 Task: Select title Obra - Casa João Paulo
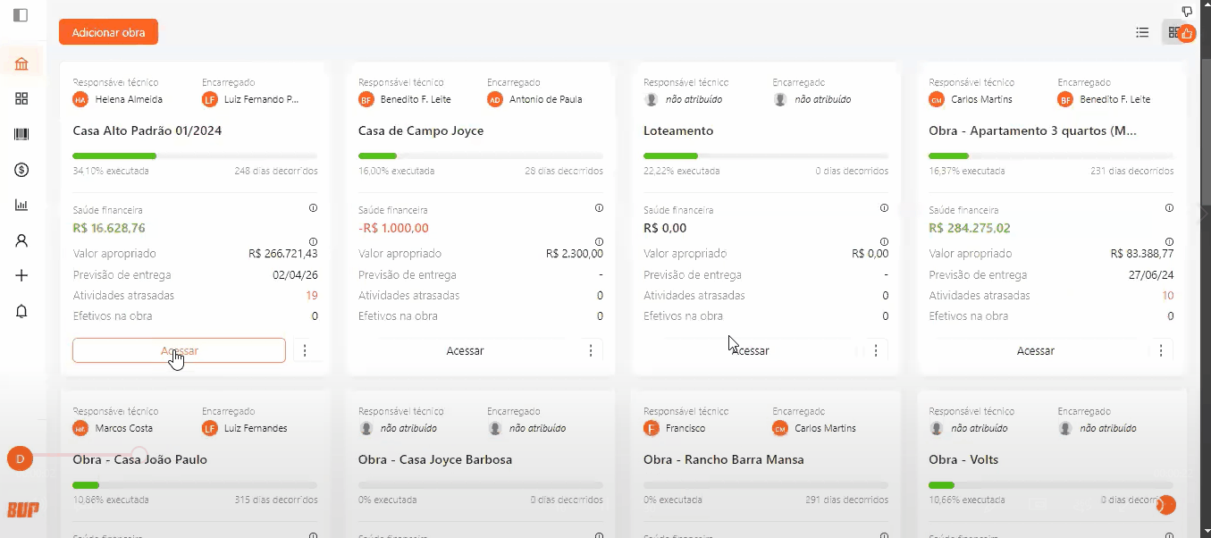pos(139,459)
